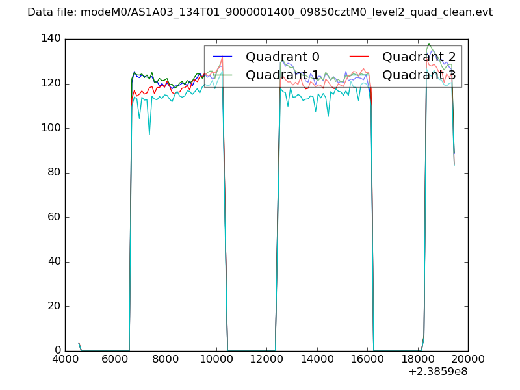The image size is (520, 390).
Task: Click the y-axis tick label 140
Action: tap(49, 39)
